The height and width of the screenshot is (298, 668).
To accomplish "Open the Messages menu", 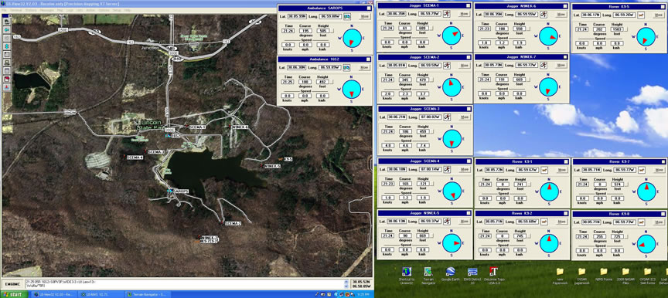I will (x=47, y=10).
